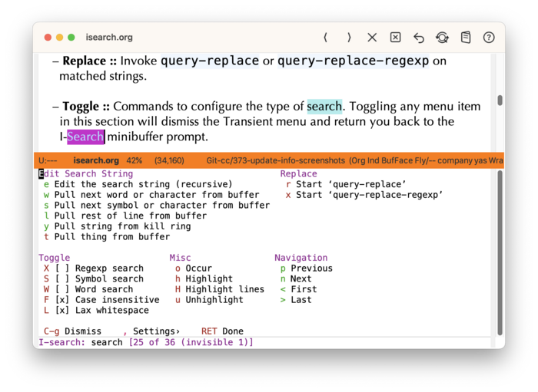Select Start 'query-replace' menu item
Screen dimensions: 538x392
tap(350, 184)
